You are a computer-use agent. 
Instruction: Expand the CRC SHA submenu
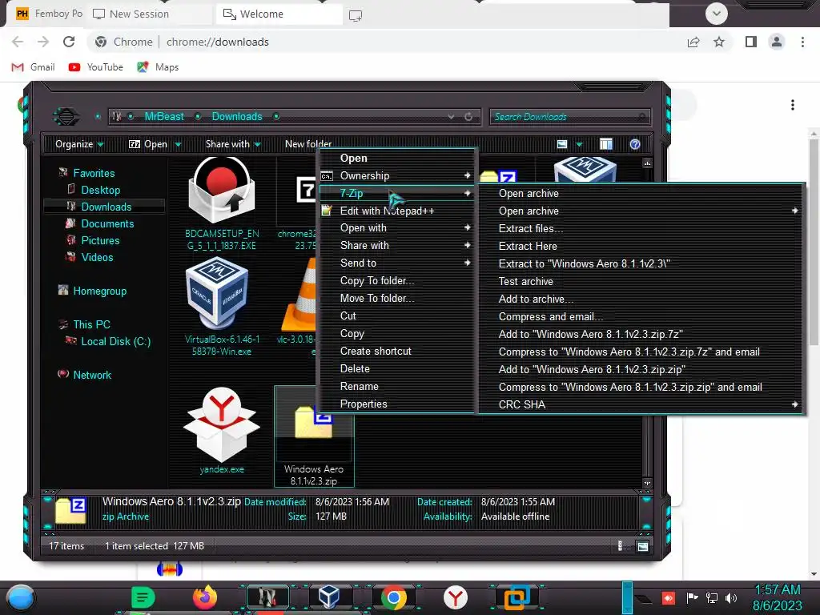tap(641, 404)
